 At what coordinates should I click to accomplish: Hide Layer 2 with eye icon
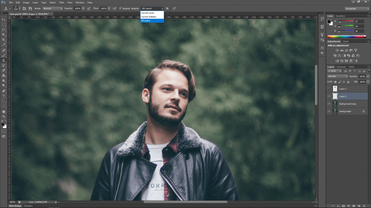click(329, 96)
